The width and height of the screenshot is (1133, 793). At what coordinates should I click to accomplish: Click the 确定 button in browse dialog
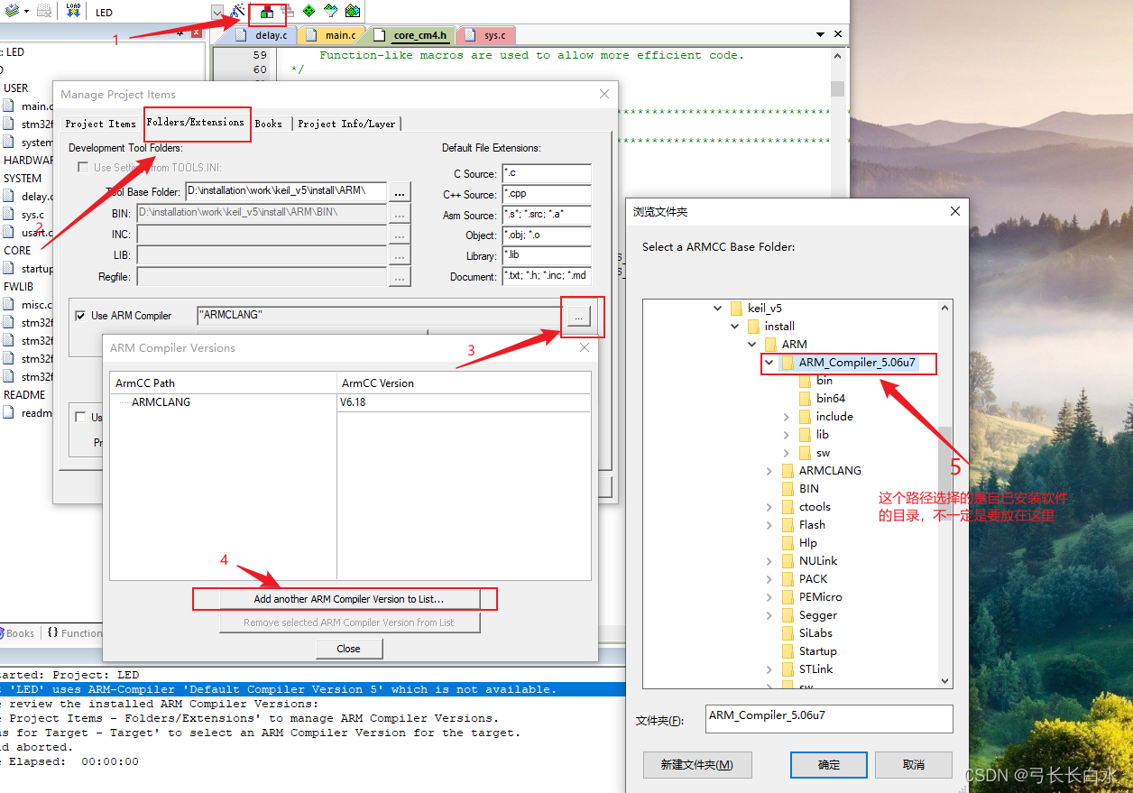(828, 765)
